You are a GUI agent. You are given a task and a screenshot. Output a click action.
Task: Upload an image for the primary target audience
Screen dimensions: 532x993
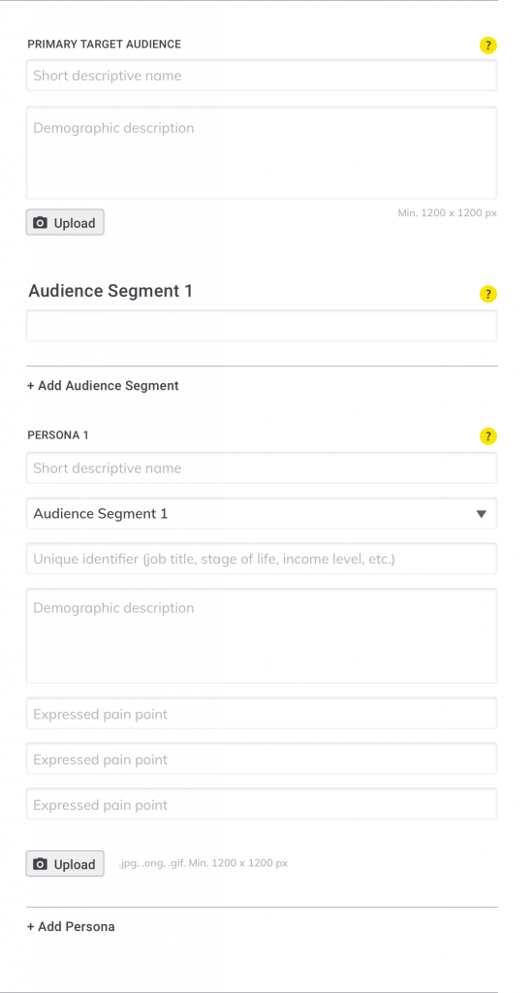click(x=65, y=223)
